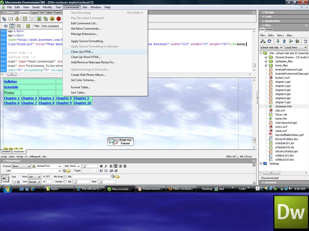
Task: Insert Flash movie icon
Action: pos(59,19)
